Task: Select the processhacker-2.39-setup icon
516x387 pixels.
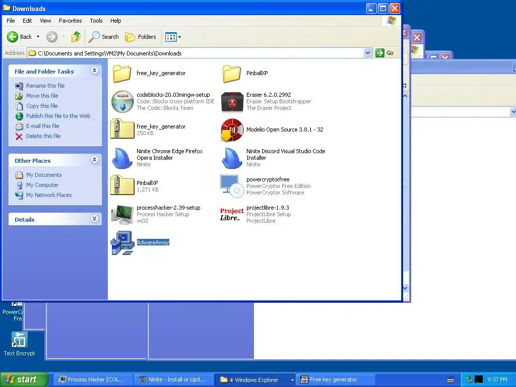Action: [x=122, y=214]
